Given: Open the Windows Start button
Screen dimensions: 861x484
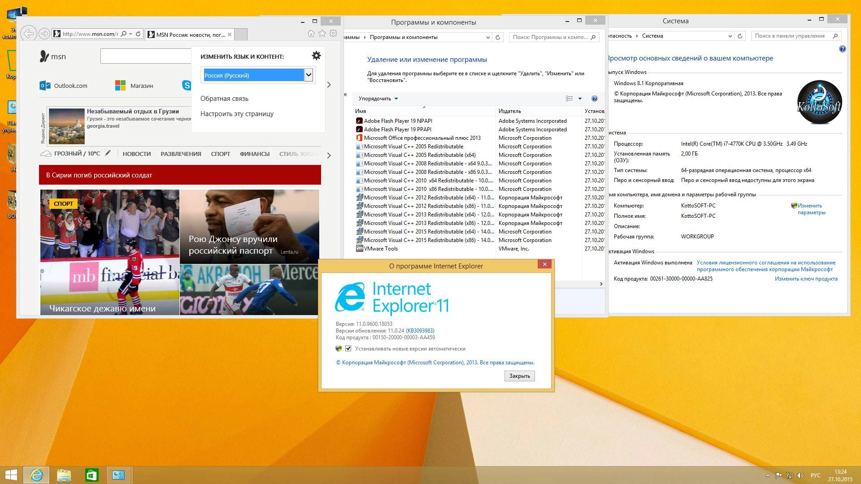Looking at the screenshot, I should point(11,475).
